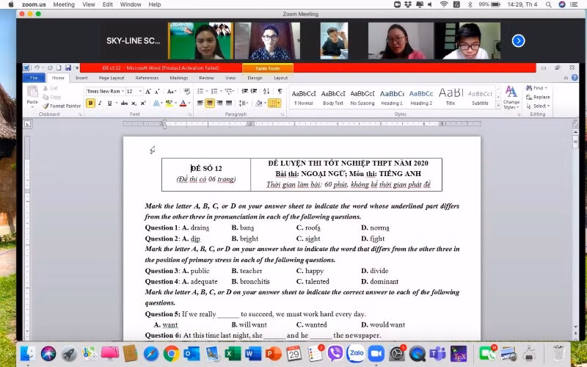Apply the Heading 1 style

[x=392, y=96]
